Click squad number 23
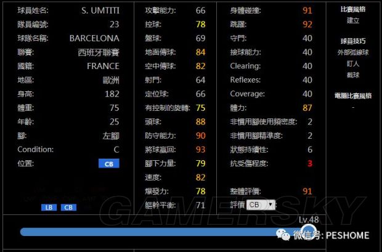 (114, 25)
